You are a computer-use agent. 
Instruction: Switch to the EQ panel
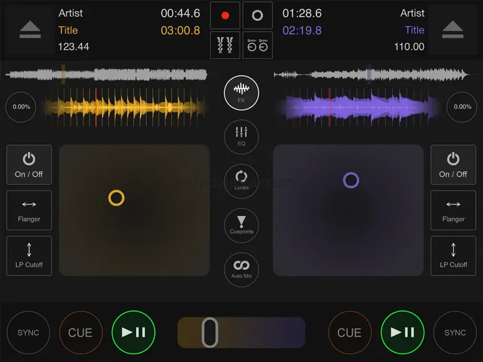point(241,136)
